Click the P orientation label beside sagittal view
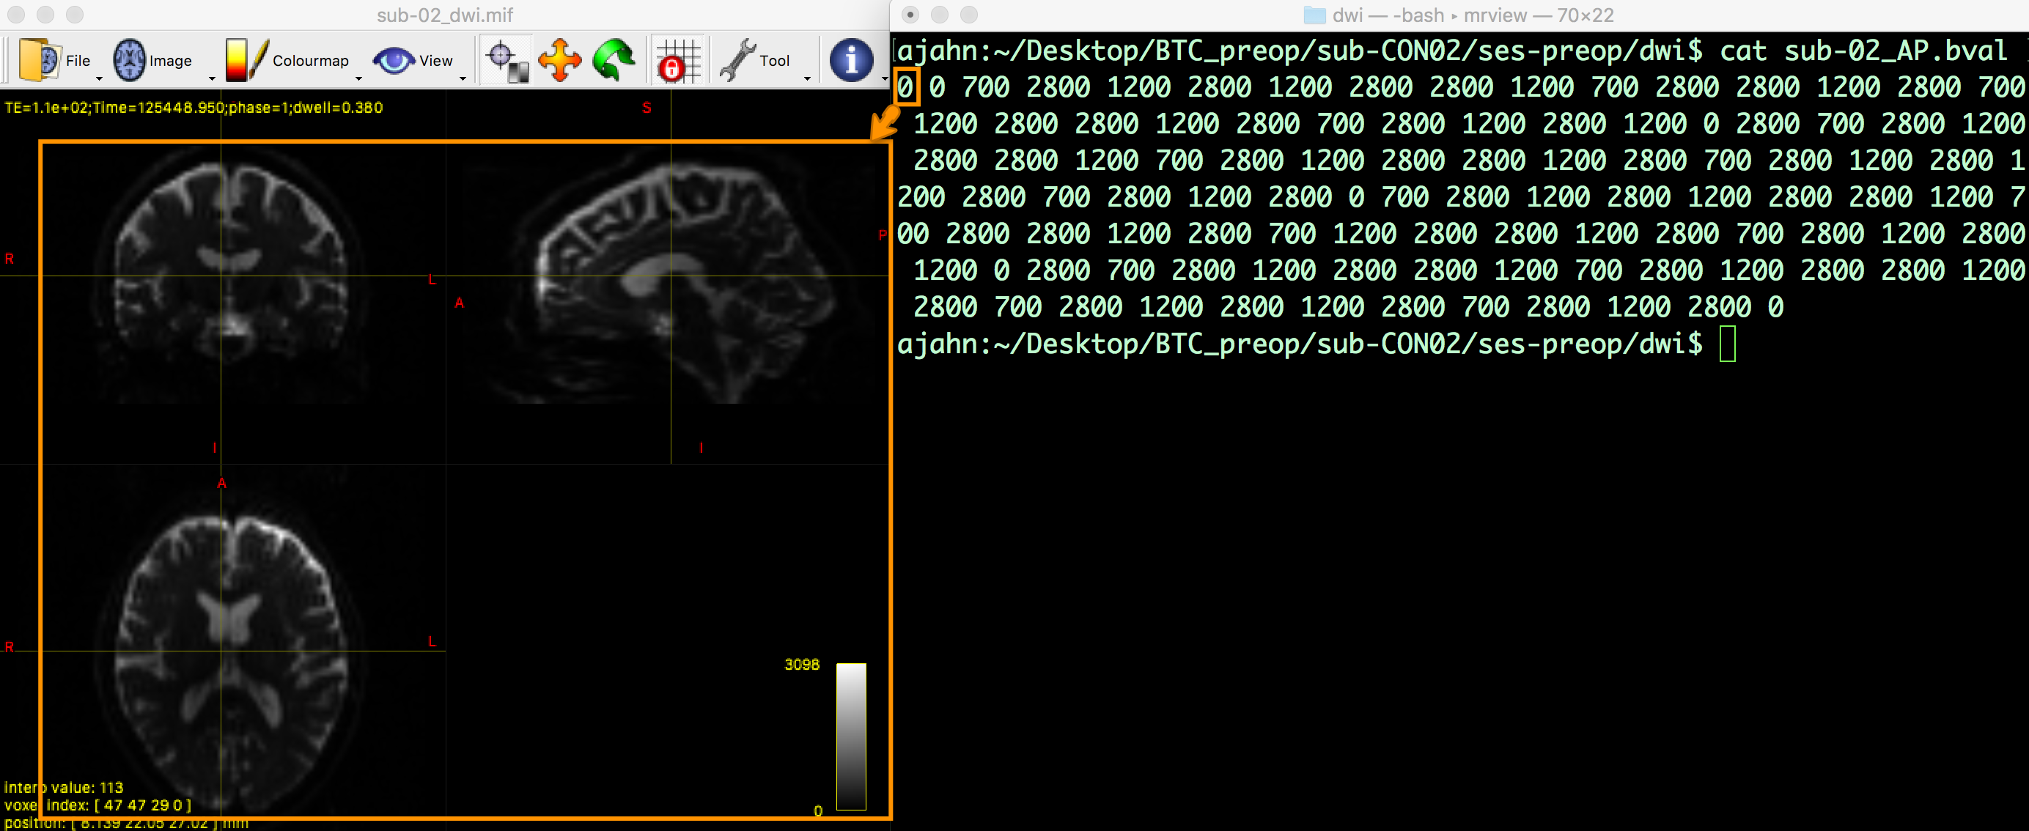This screenshot has height=831, width=2029. [882, 234]
